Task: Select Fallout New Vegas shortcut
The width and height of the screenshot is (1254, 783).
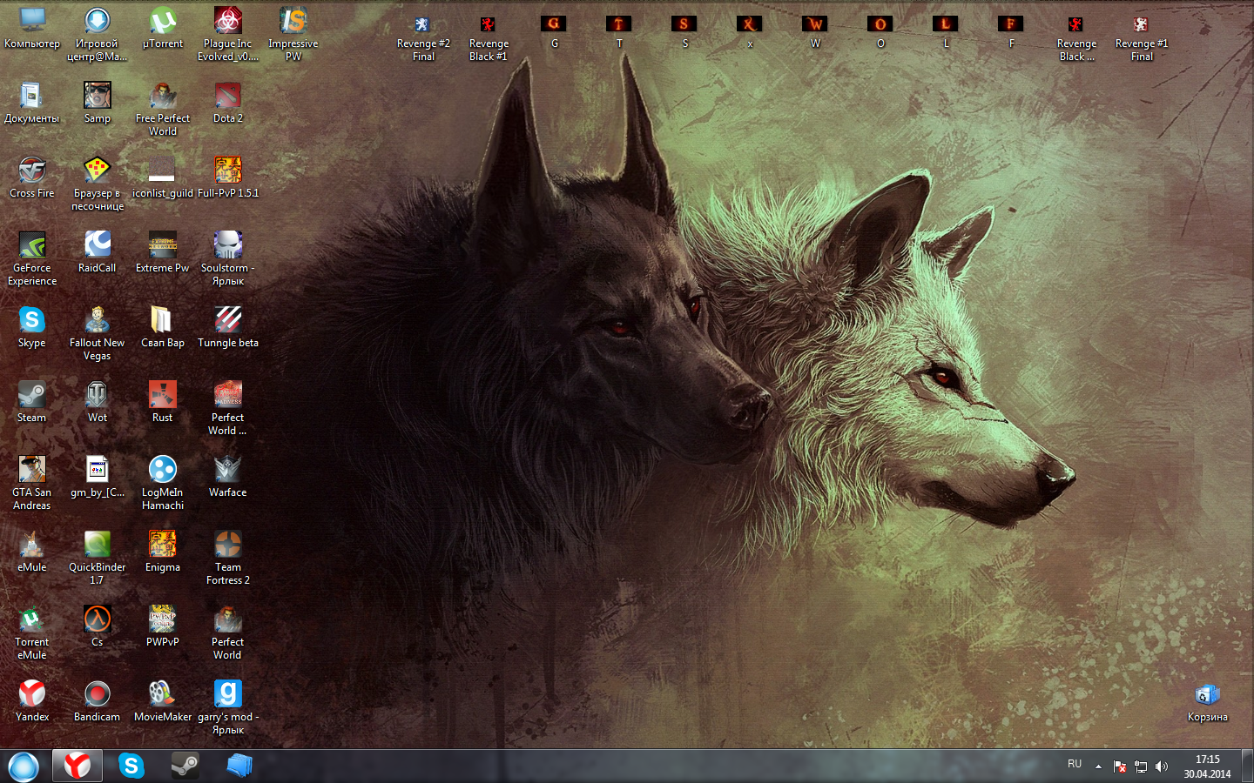Action: click(x=98, y=332)
